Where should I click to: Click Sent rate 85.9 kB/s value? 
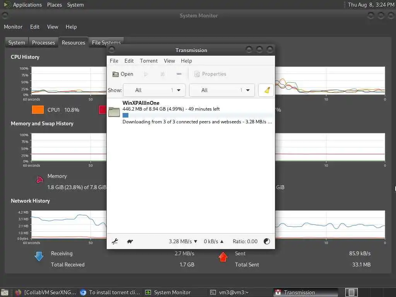360,253
